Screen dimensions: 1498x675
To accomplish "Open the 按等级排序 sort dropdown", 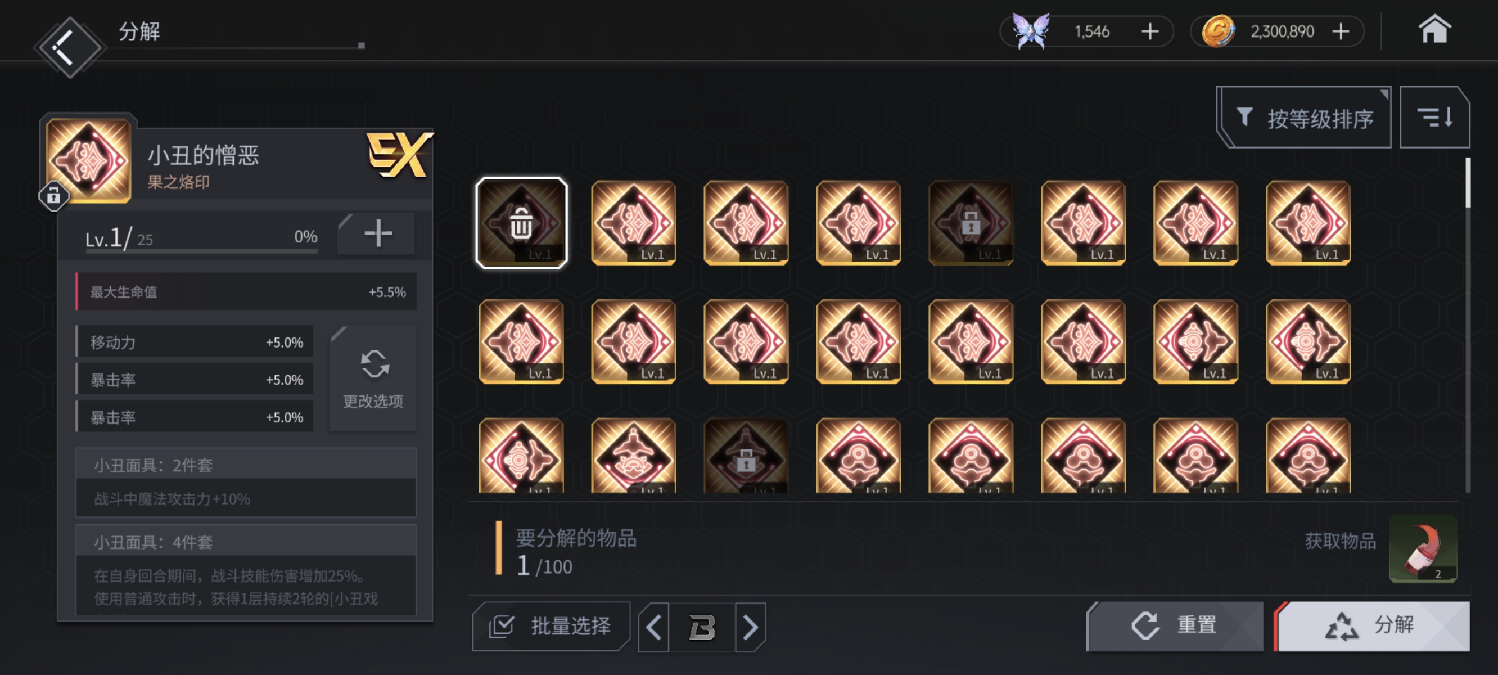I will (1304, 118).
